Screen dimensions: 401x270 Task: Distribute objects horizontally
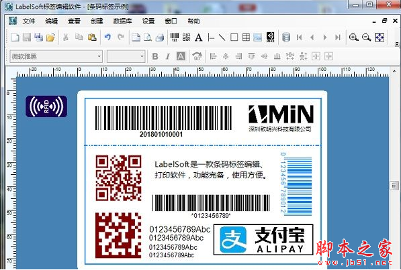point(290,56)
